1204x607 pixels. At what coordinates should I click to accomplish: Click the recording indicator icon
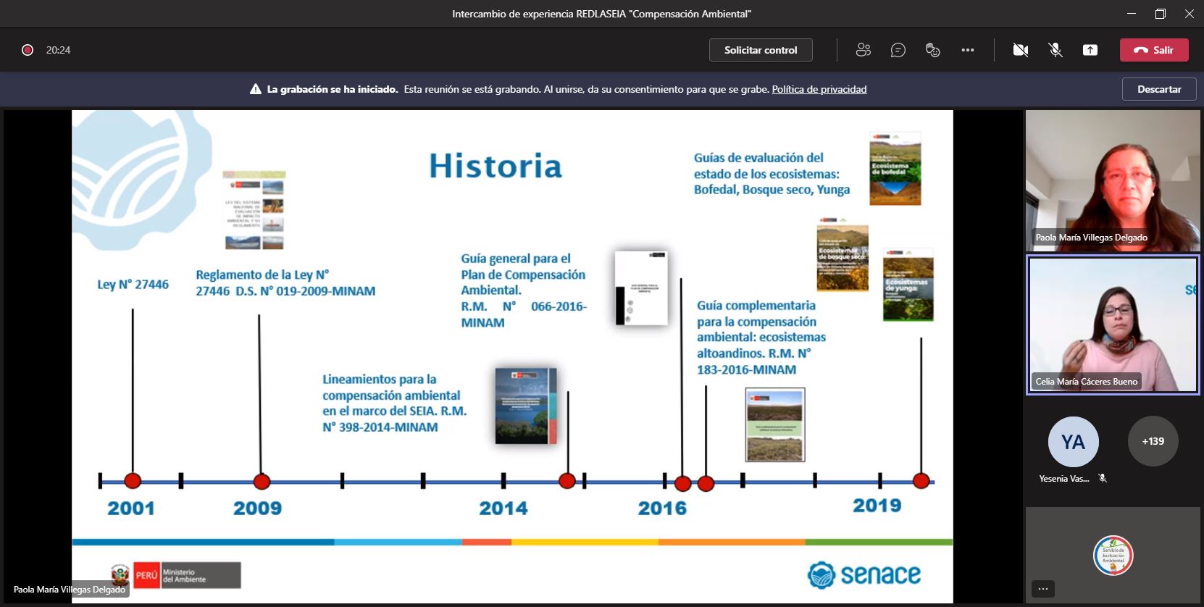28,50
